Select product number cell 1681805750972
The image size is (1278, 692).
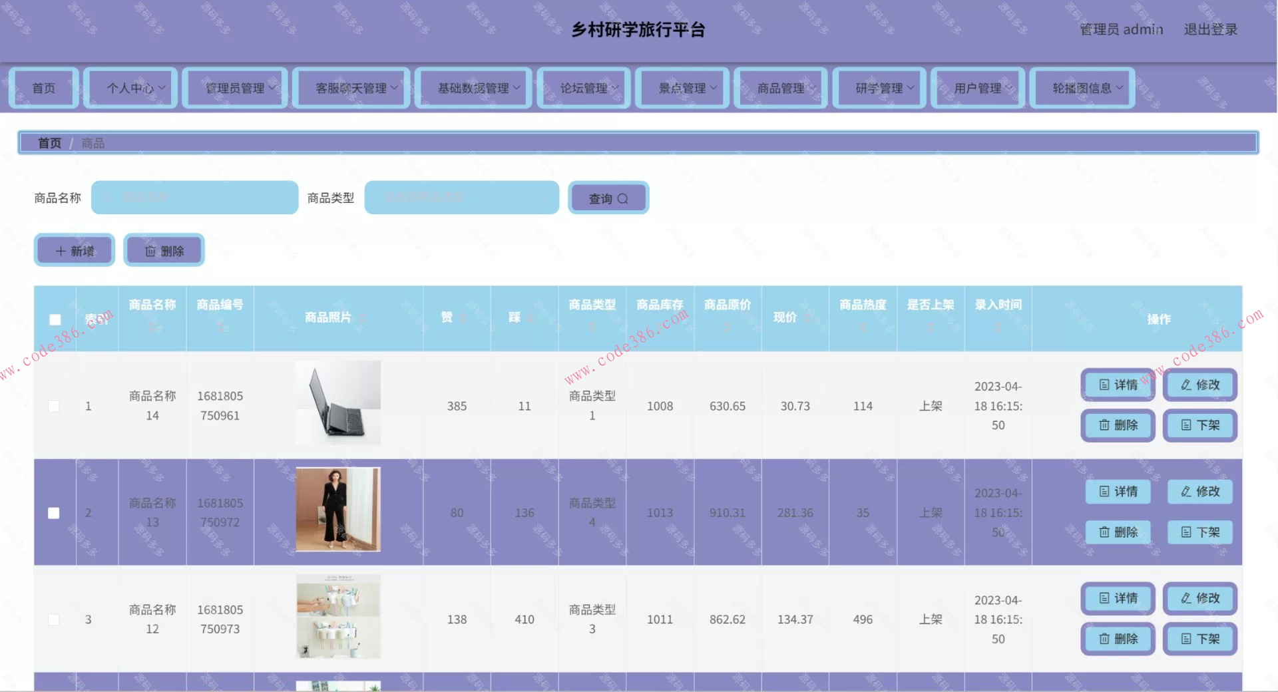click(220, 513)
